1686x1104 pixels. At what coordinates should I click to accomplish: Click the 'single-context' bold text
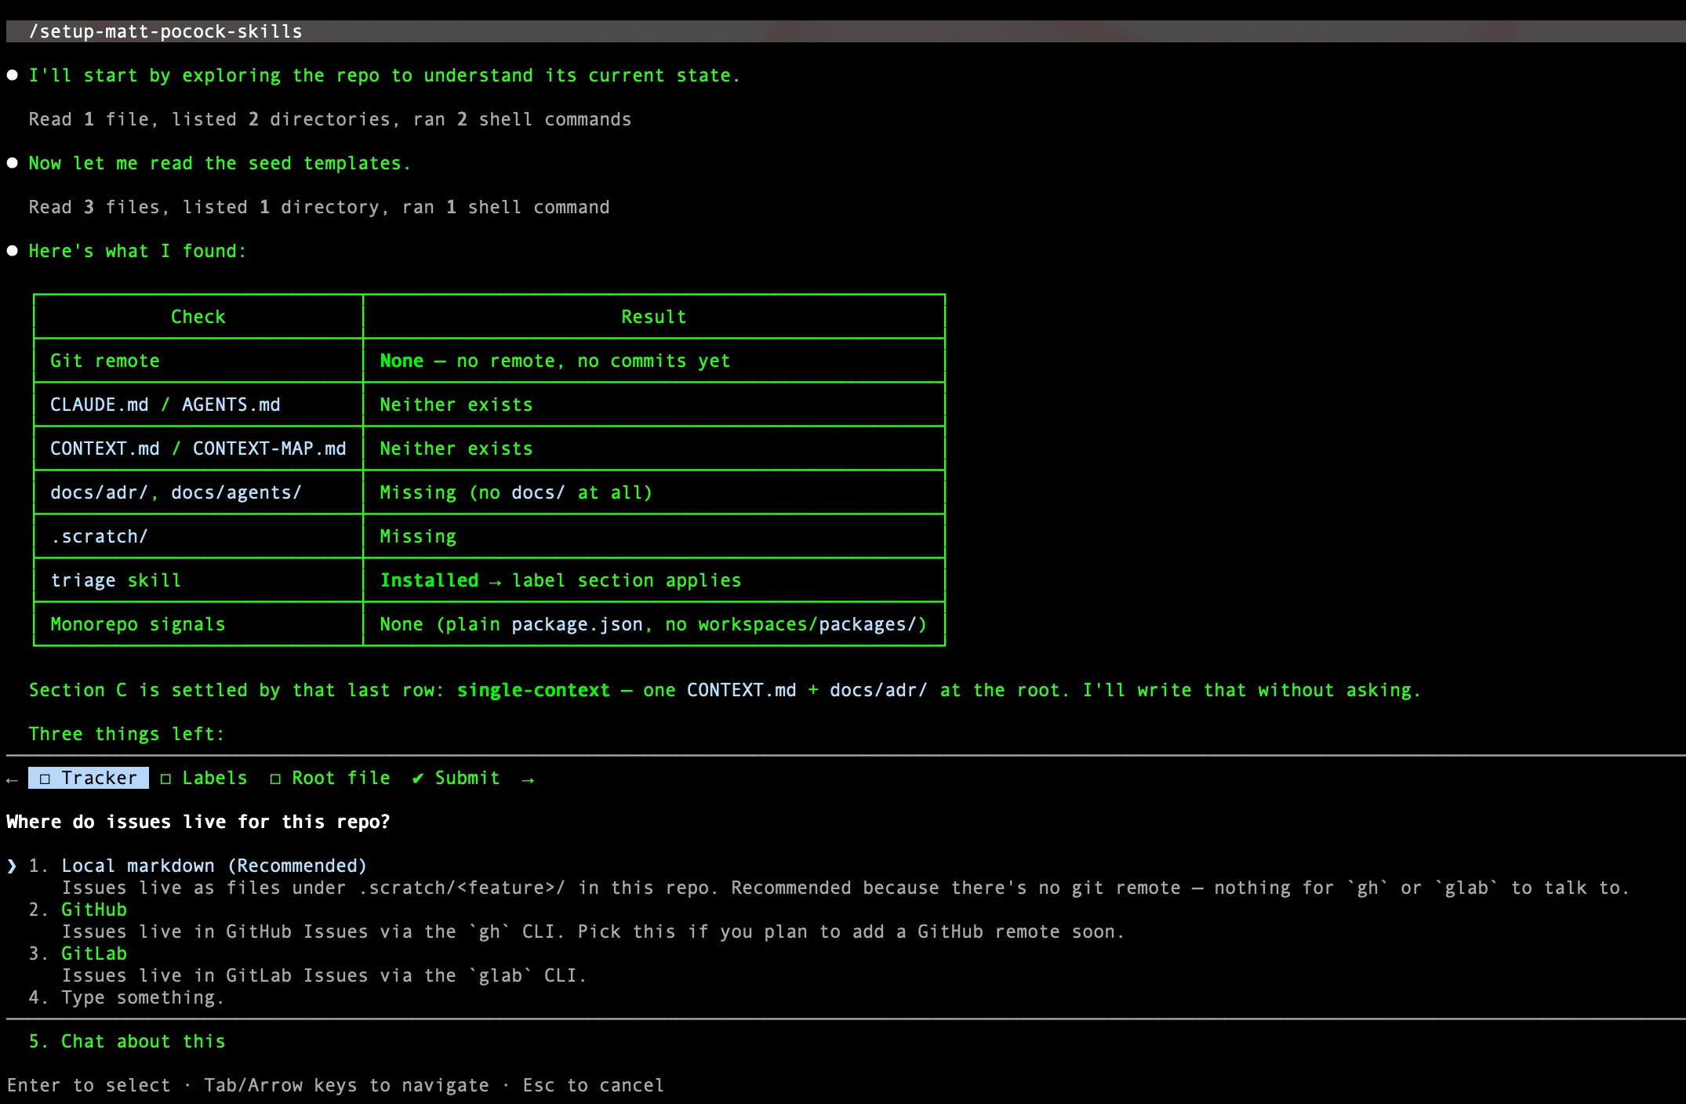coord(533,690)
